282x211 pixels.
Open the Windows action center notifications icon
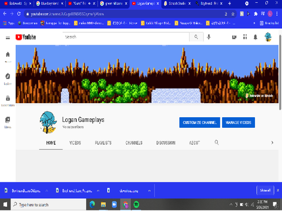point(276,205)
